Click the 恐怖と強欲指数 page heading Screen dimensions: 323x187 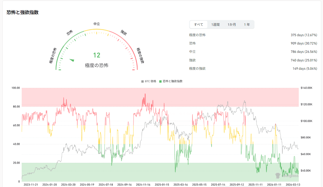(x=22, y=12)
